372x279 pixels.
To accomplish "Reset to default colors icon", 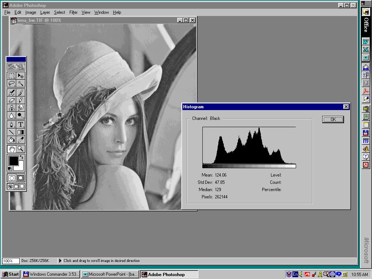I will coord(10,169).
